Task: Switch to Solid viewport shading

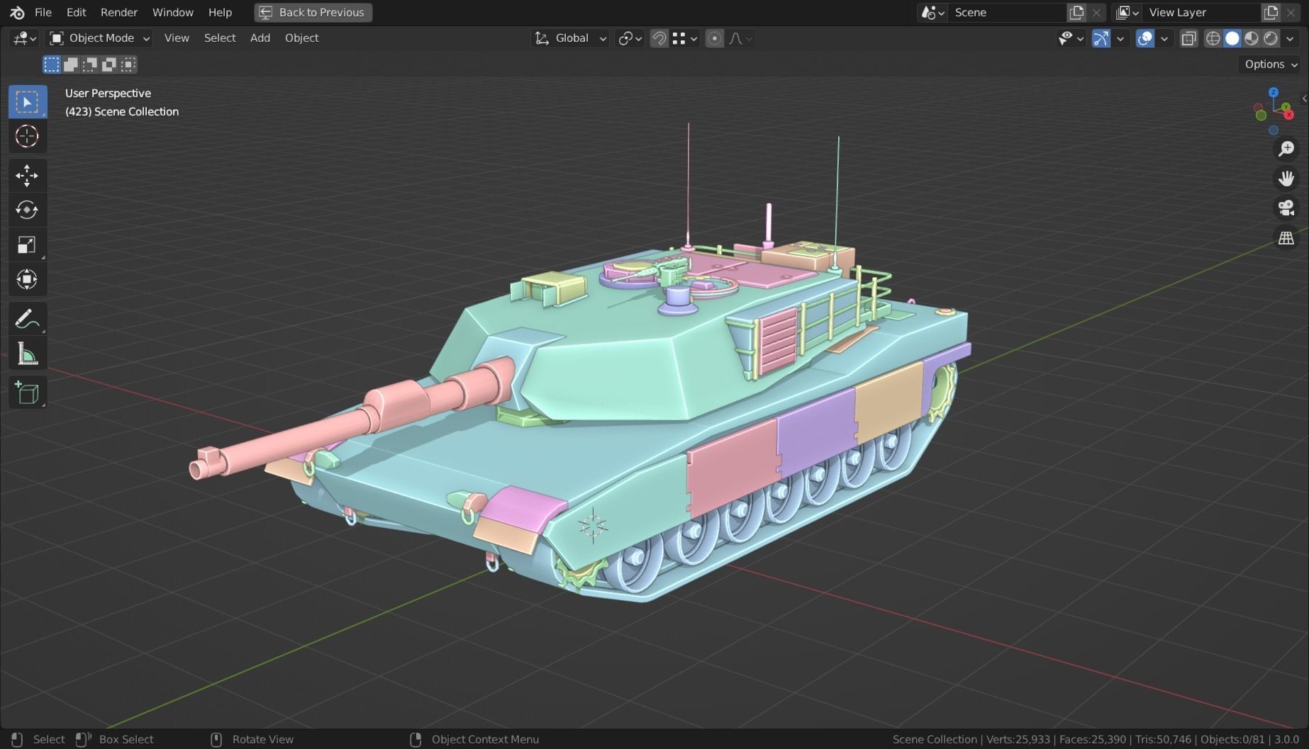Action: [1232, 38]
